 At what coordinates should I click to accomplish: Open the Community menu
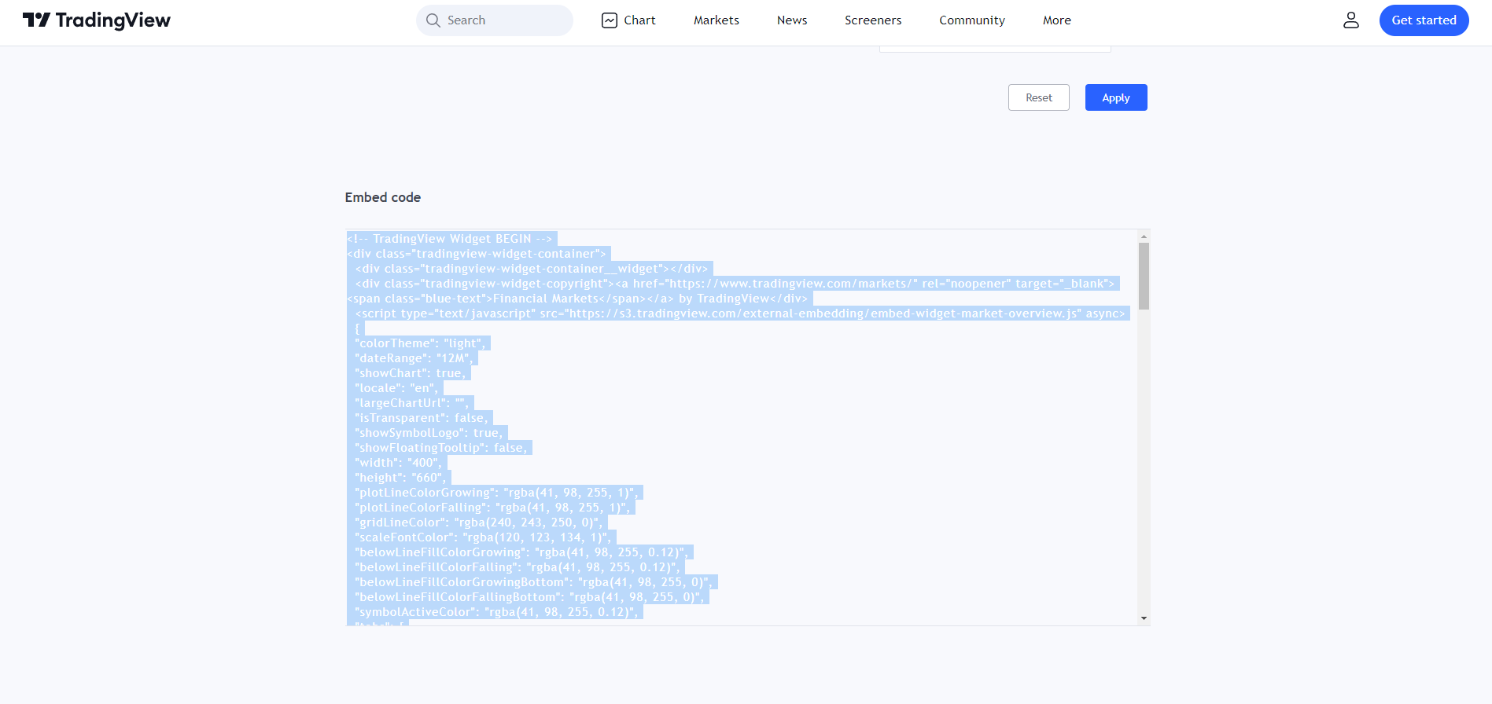[971, 20]
